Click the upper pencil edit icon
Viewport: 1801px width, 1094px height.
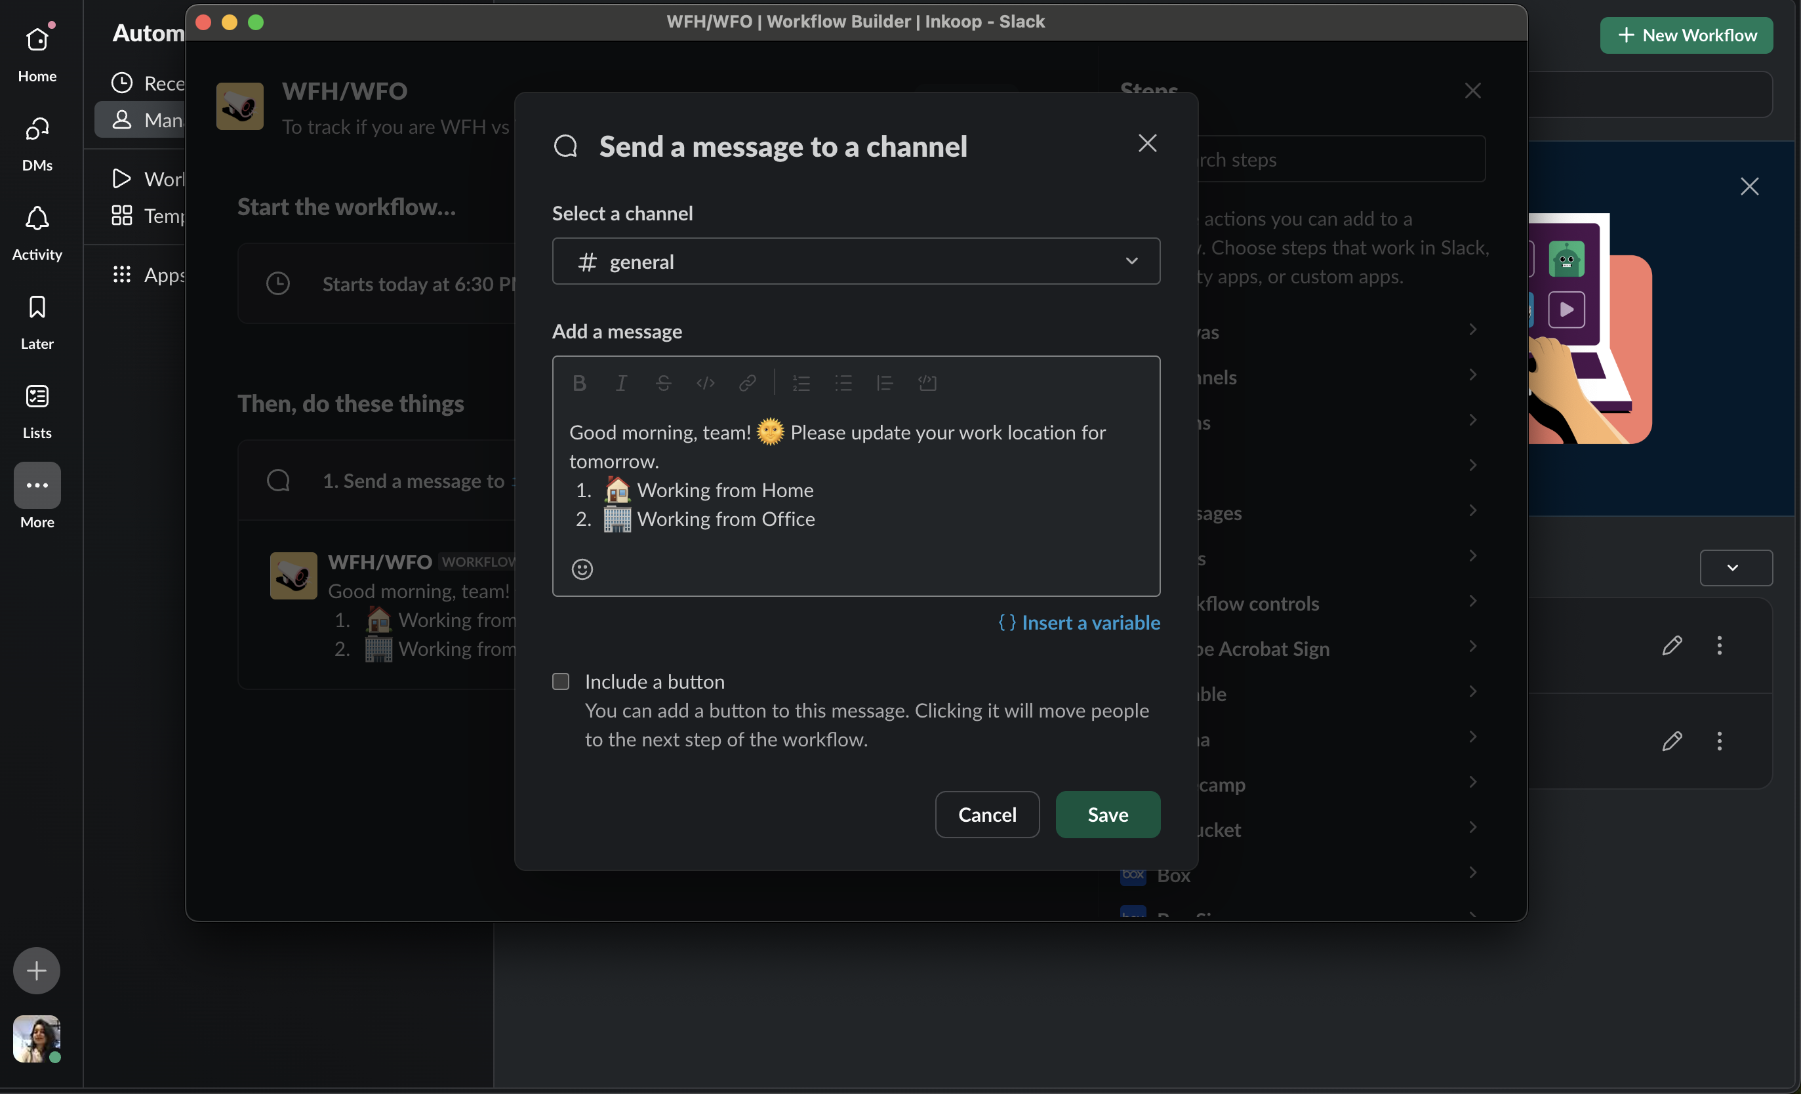coord(1672,645)
